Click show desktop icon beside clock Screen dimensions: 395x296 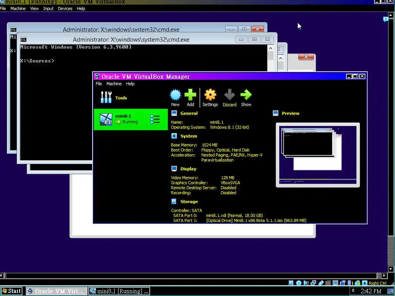pos(390,291)
